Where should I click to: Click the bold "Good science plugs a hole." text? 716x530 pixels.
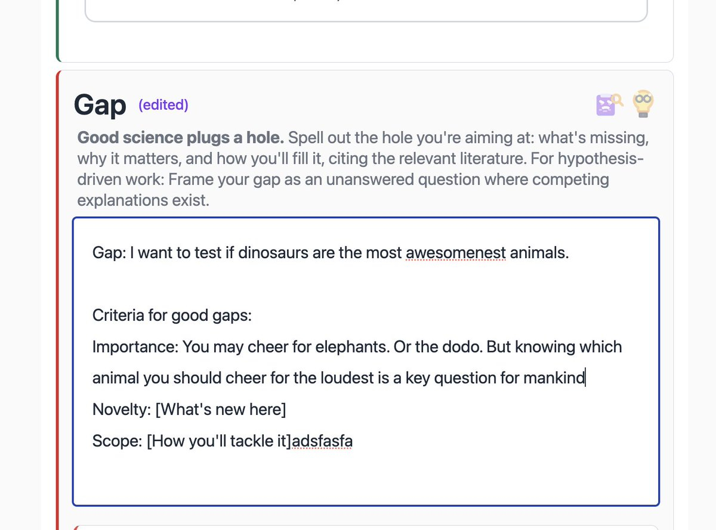(x=181, y=138)
